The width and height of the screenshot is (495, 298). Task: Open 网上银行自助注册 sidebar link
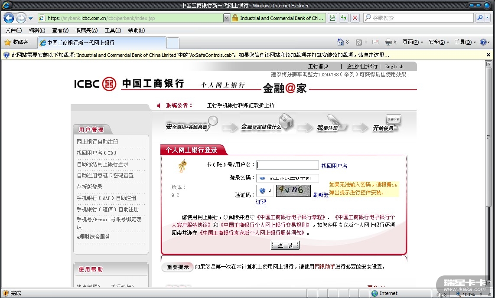pyautogui.click(x=97, y=141)
